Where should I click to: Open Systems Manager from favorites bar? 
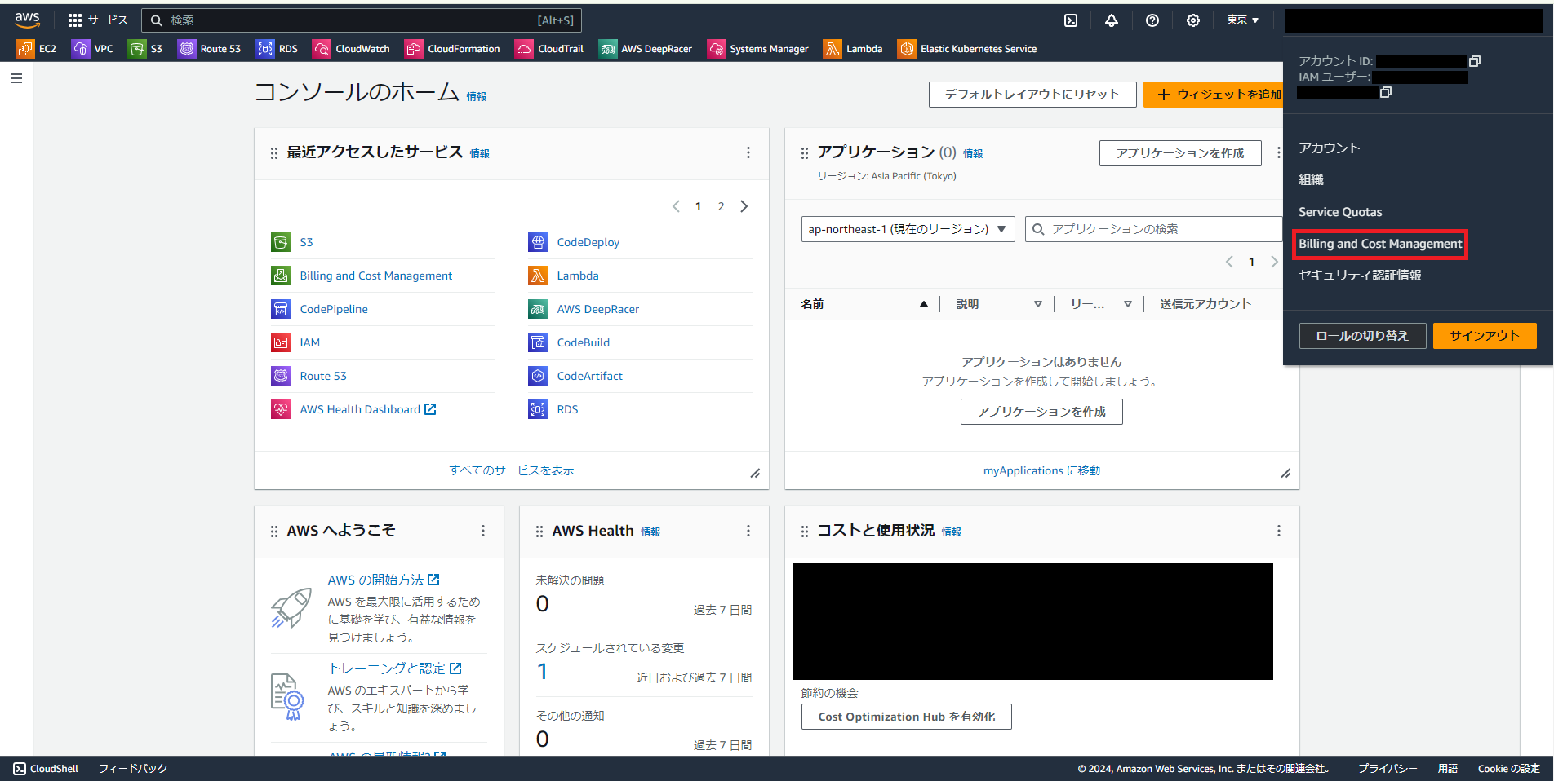758,49
